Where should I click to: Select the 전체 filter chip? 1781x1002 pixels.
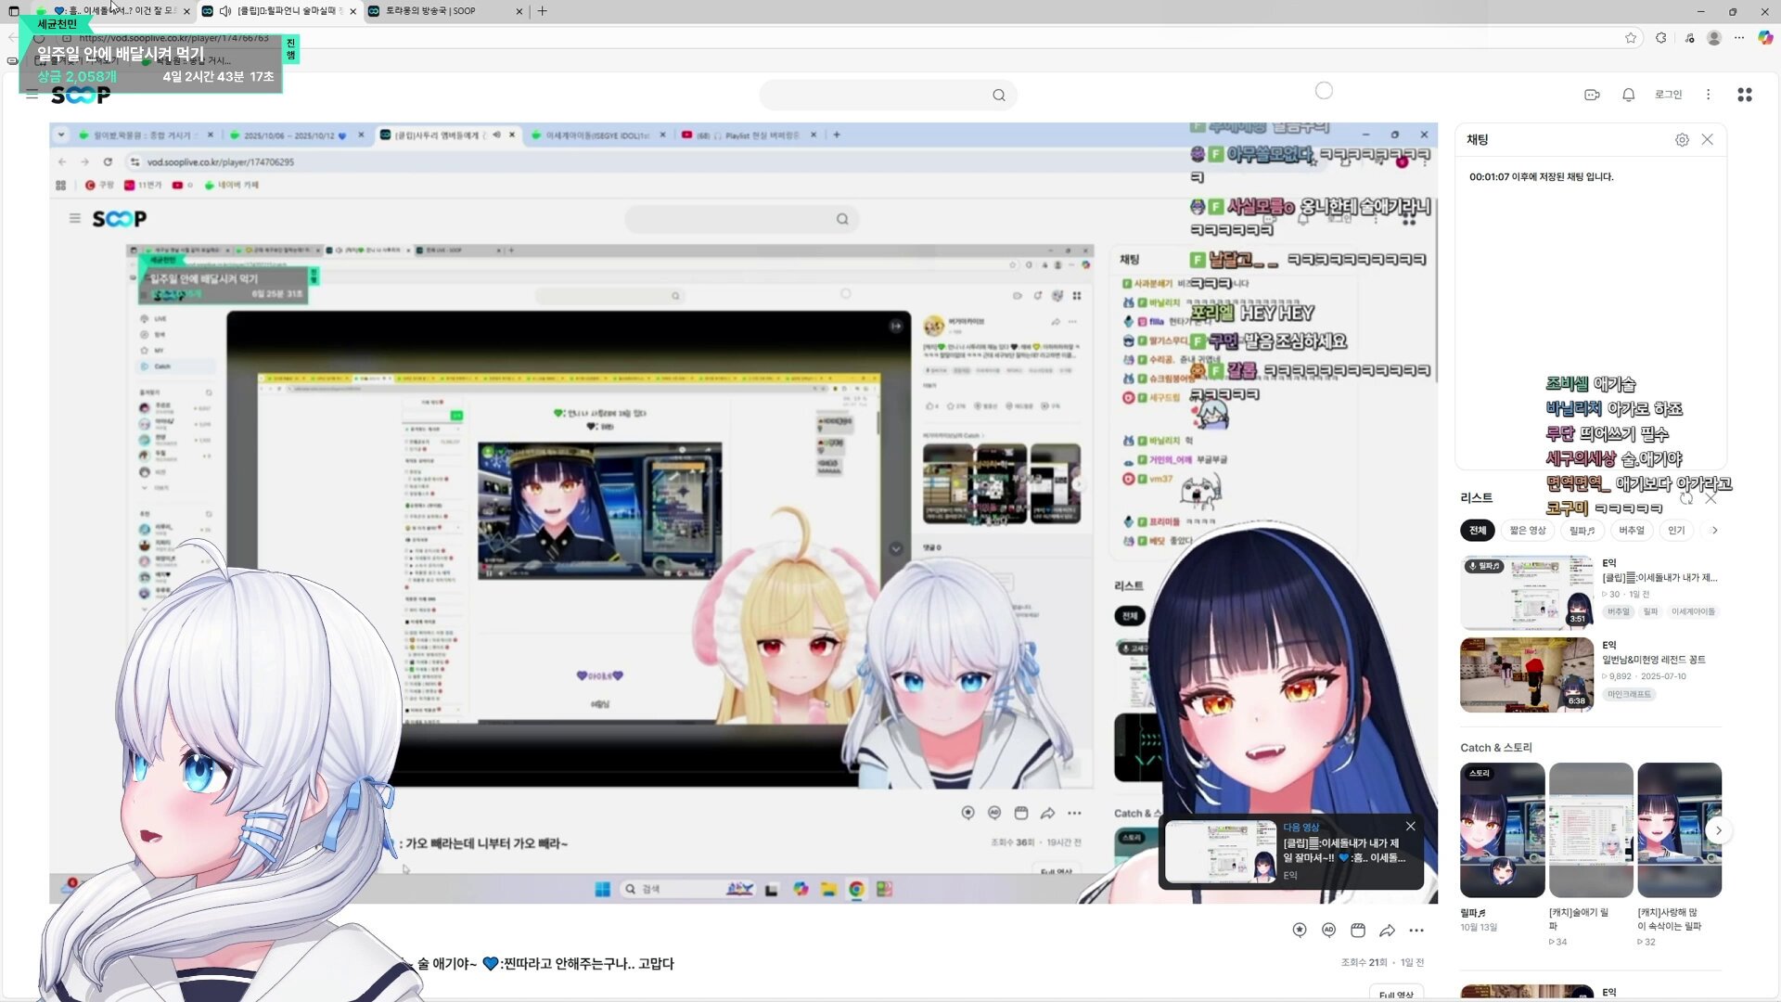[x=1478, y=531]
